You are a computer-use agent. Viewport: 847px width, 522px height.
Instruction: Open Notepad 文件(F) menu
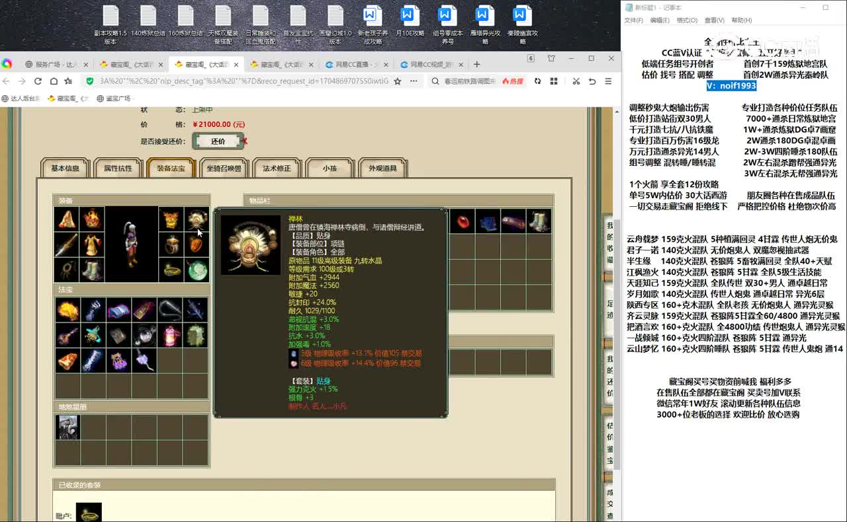[634, 20]
